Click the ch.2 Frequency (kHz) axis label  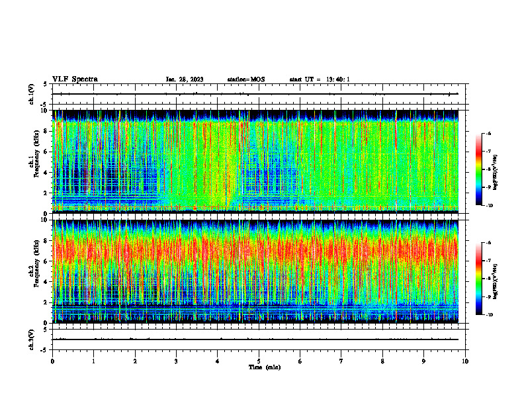click(36, 263)
